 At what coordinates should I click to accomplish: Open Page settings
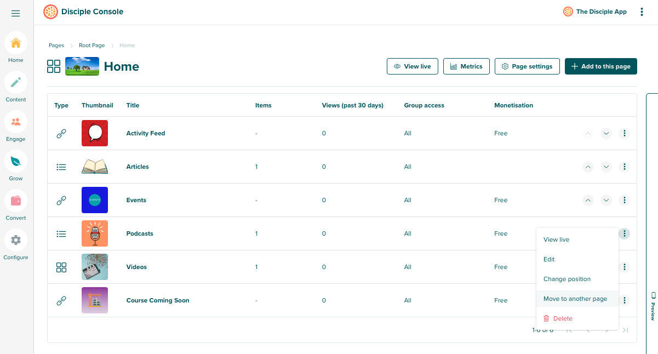coord(527,66)
